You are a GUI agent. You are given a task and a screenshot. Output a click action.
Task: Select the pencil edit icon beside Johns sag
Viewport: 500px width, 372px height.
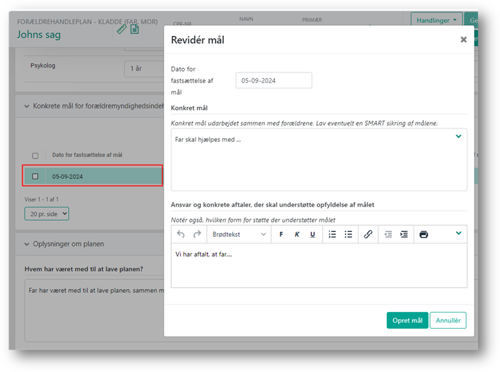[x=122, y=29]
